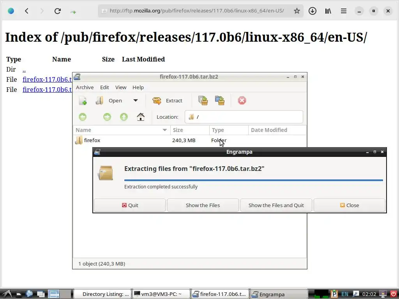Open the Edit menu

104,87
